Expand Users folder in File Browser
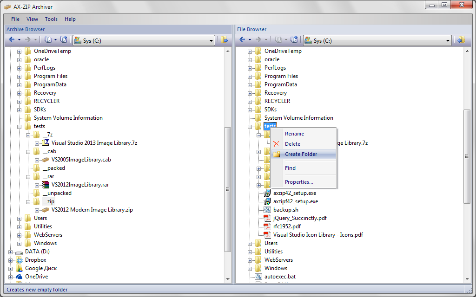Image resolution: width=476 pixels, height=297 pixels. (x=250, y=243)
